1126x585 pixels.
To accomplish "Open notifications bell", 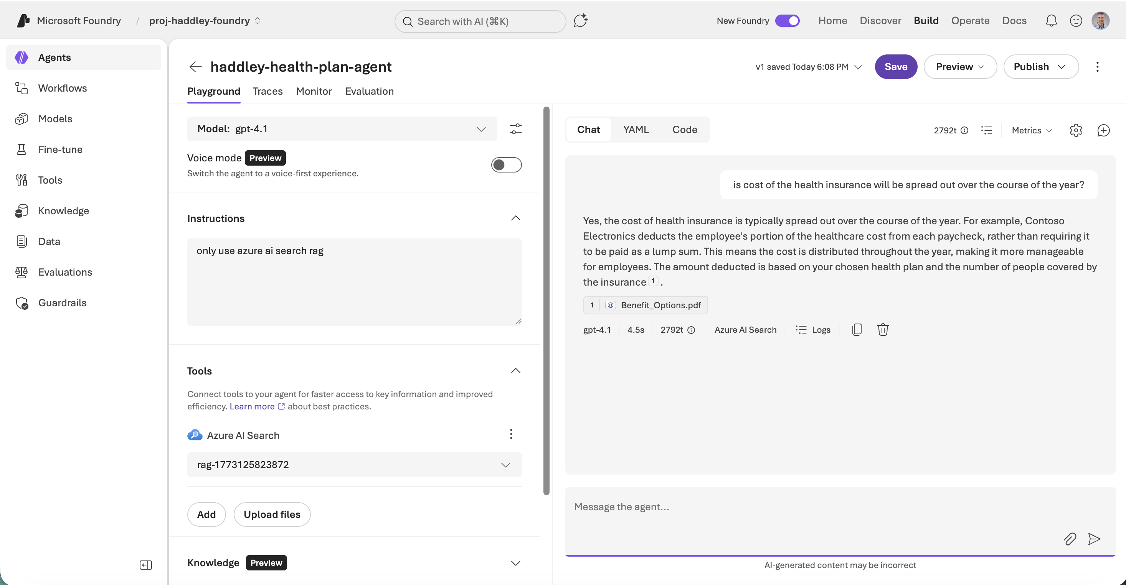I will click(x=1051, y=20).
